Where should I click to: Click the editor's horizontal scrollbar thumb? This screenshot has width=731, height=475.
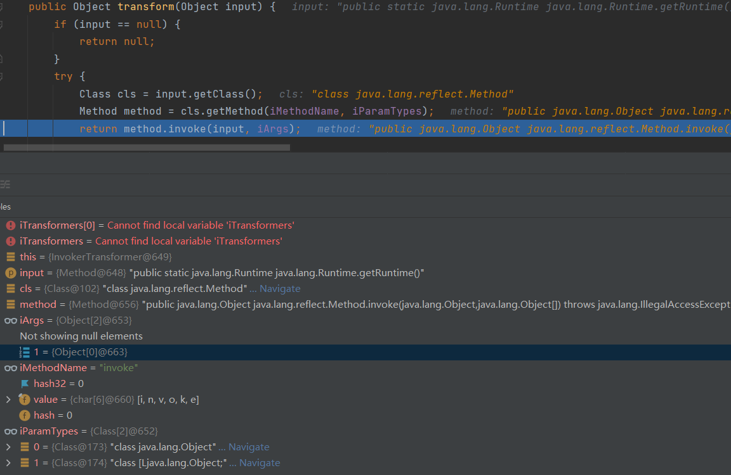click(147, 148)
